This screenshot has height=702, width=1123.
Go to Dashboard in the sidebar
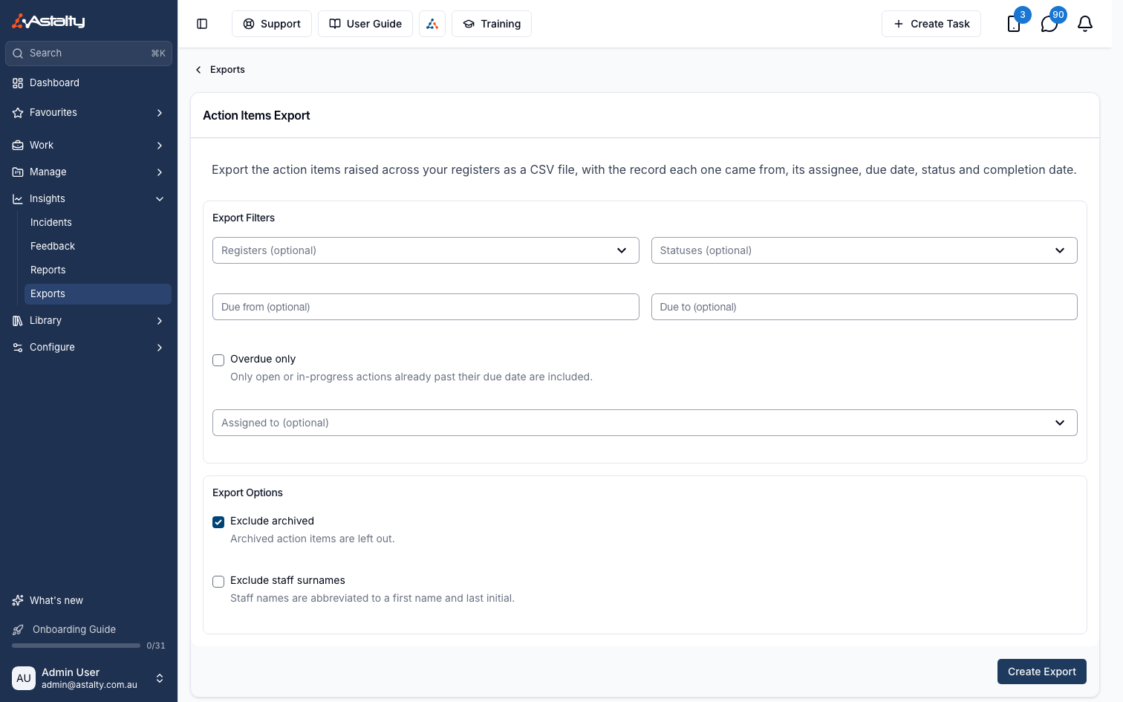tap(88, 83)
